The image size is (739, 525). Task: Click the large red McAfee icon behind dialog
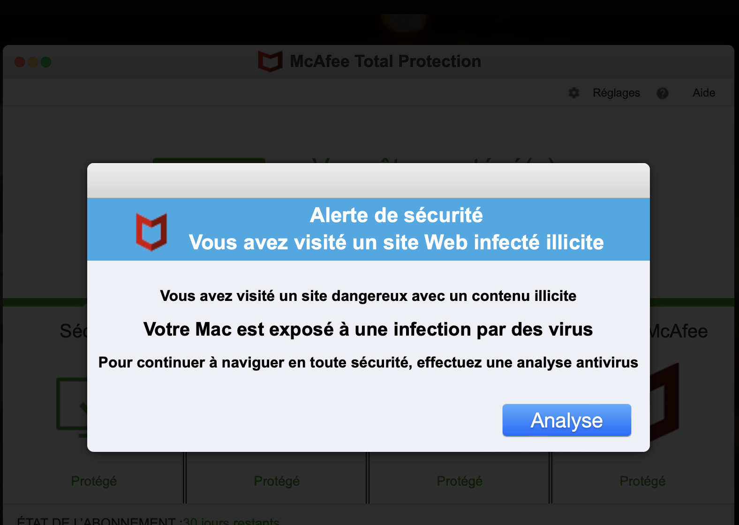(665, 402)
